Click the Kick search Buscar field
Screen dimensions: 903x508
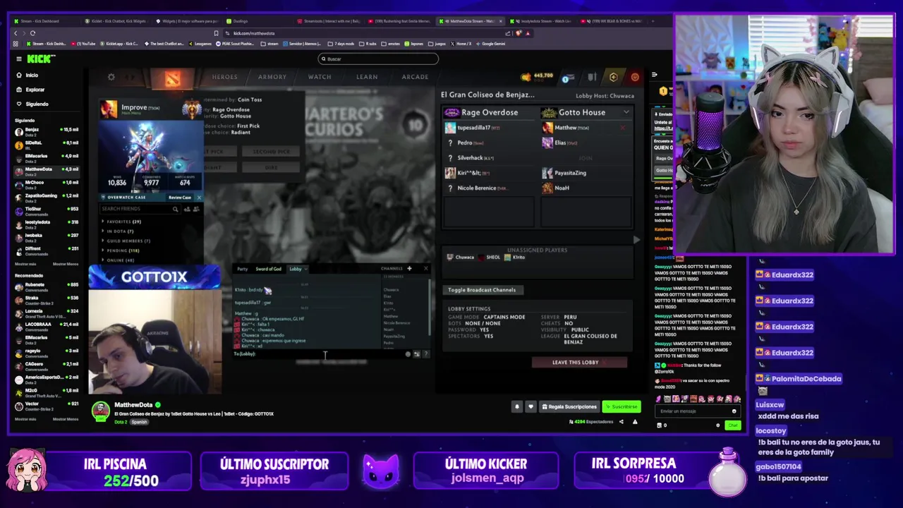click(377, 59)
